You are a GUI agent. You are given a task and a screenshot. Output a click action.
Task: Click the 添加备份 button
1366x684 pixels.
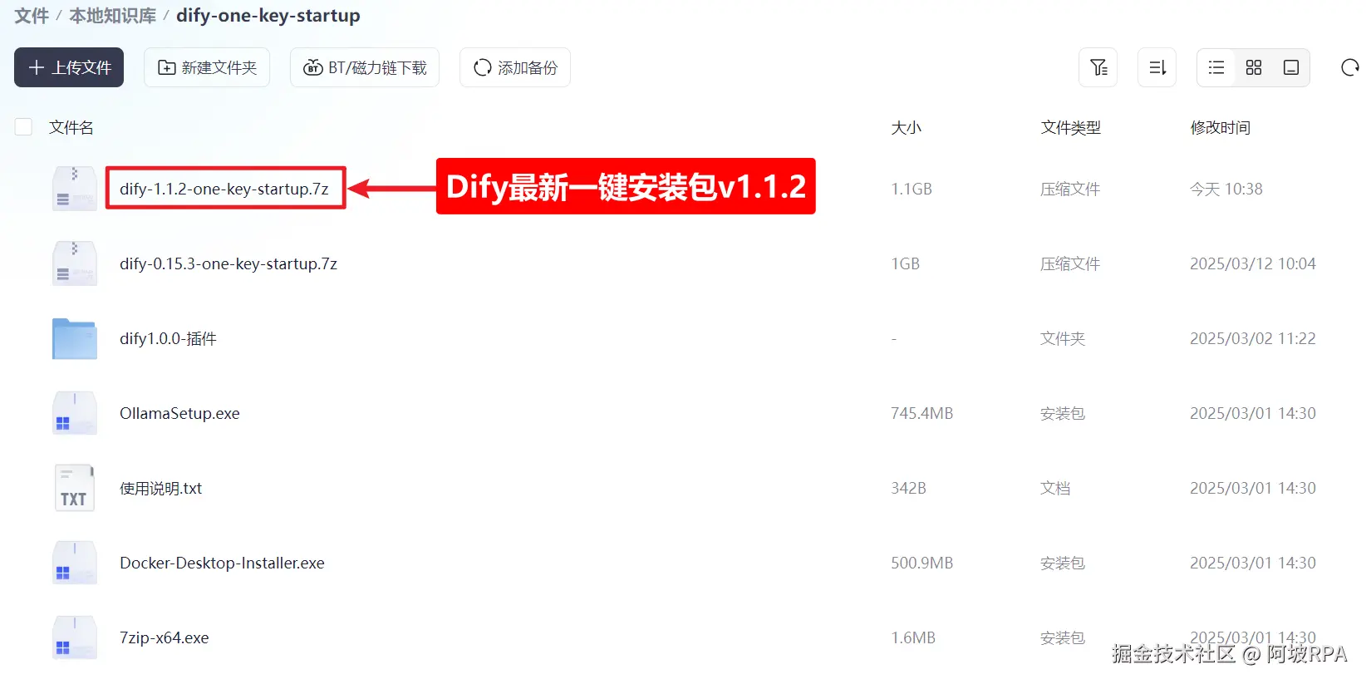coord(515,67)
